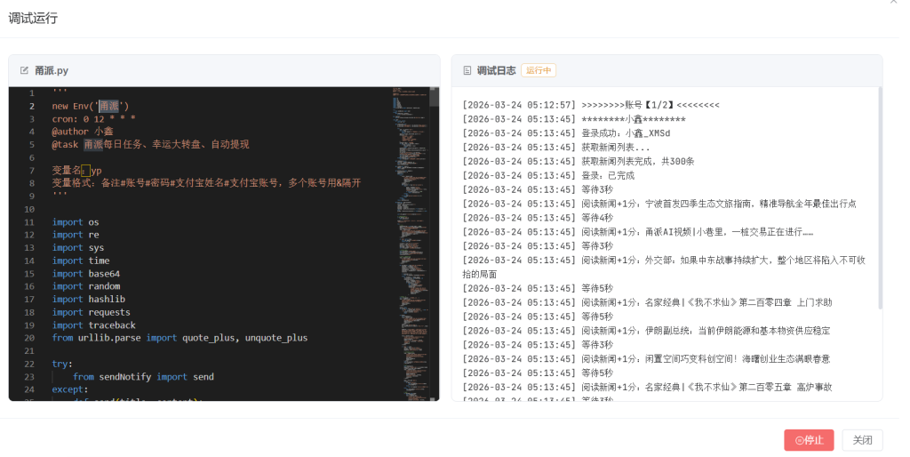
Task: Click the "import re" line
Action: tap(76, 235)
